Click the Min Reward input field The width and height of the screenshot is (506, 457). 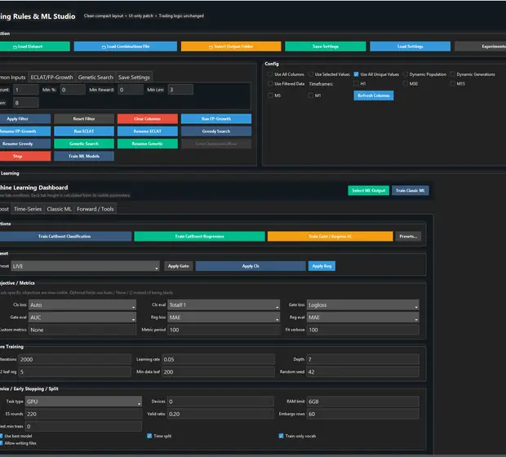[131, 90]
